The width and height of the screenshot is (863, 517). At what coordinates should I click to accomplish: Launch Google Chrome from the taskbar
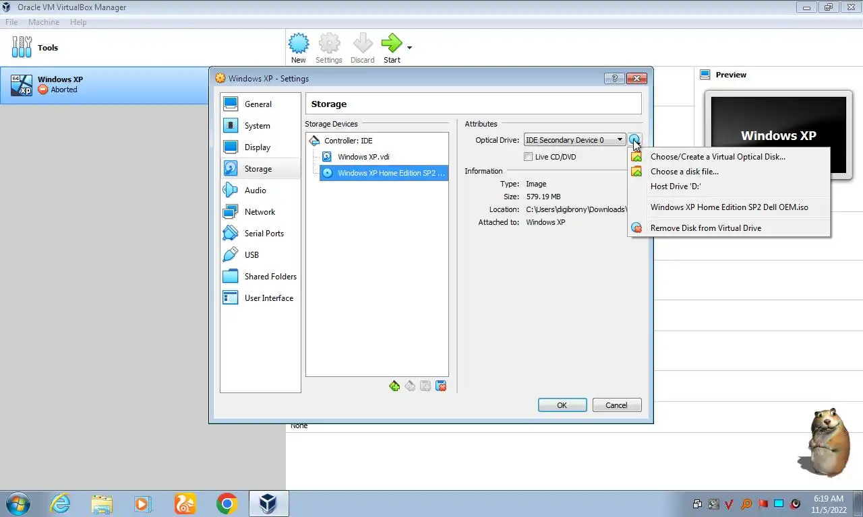click(x=227, y=504)
